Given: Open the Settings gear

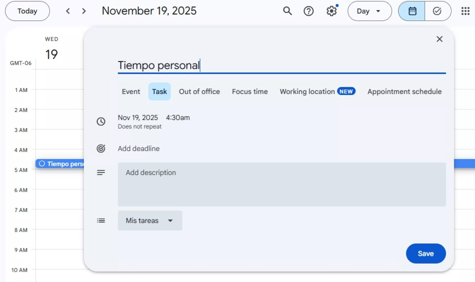Looking at the screenshot, I should coord(331,11).
